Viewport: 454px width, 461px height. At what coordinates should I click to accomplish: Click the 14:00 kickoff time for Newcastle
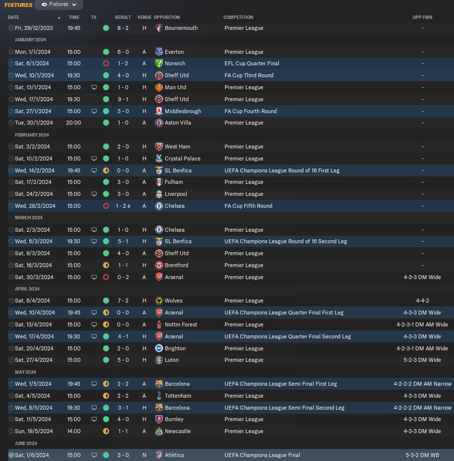click(x=73, y=431)
